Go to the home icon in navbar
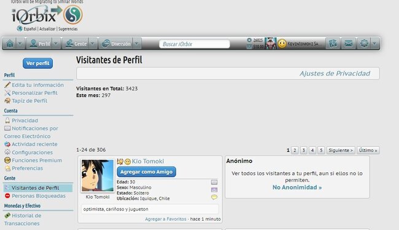The image size is (399, 230). point(10,44)
